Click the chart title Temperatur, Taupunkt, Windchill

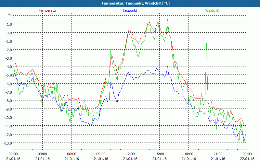(136, 3)
